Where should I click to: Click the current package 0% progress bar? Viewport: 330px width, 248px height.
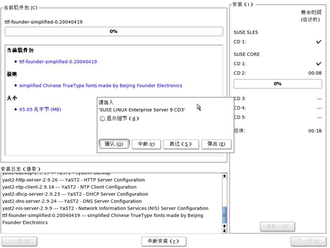[x=113, y=32]
